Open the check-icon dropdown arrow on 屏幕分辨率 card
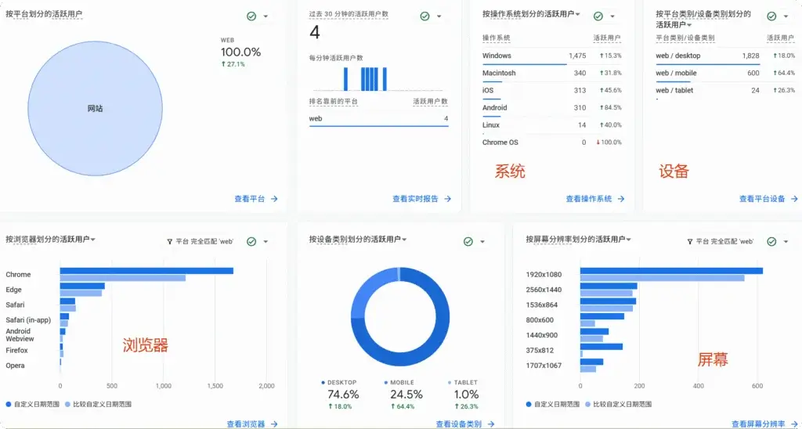The image size is (802, 429). point(786,241)
